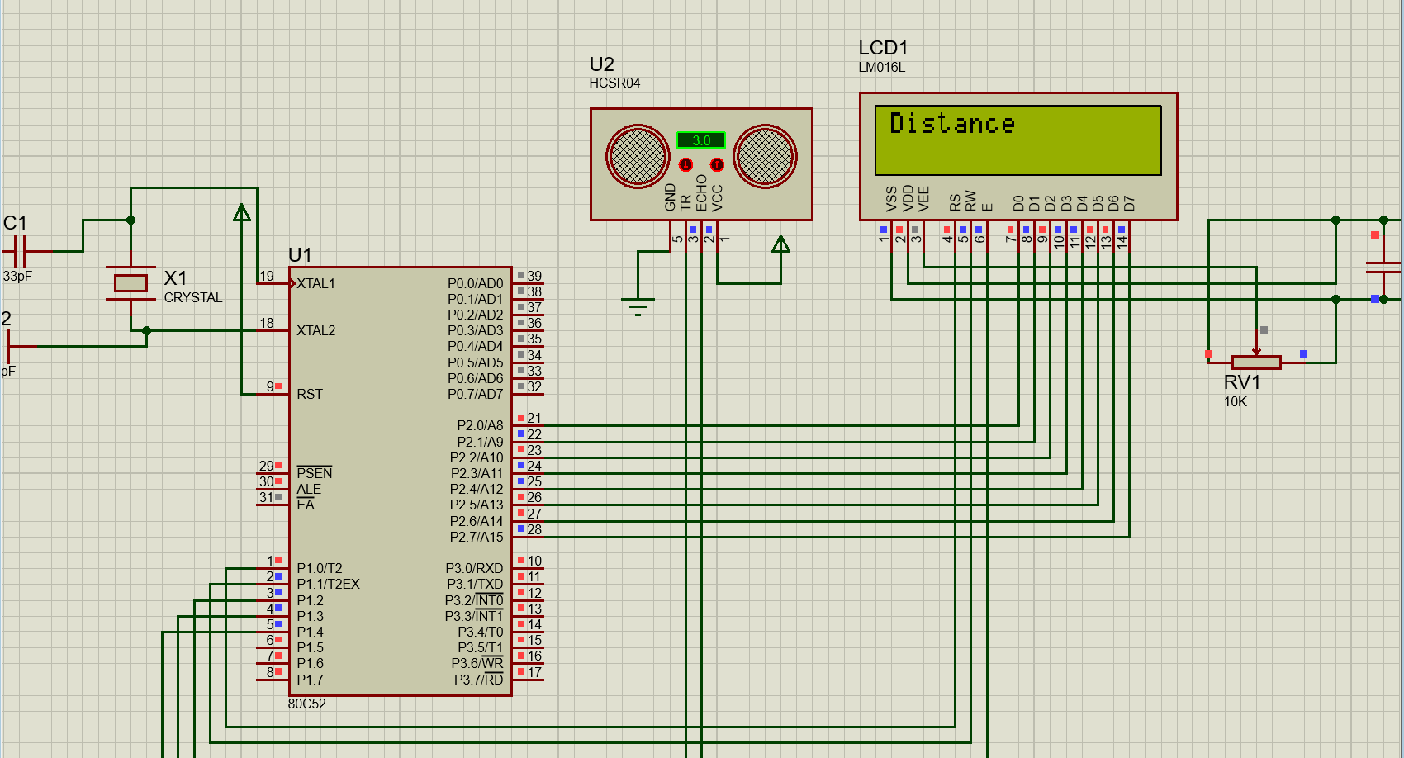This screenshot has height=758, width=1404.
Task: Click the P3.7/RD pin label
Action: [478, 680]
